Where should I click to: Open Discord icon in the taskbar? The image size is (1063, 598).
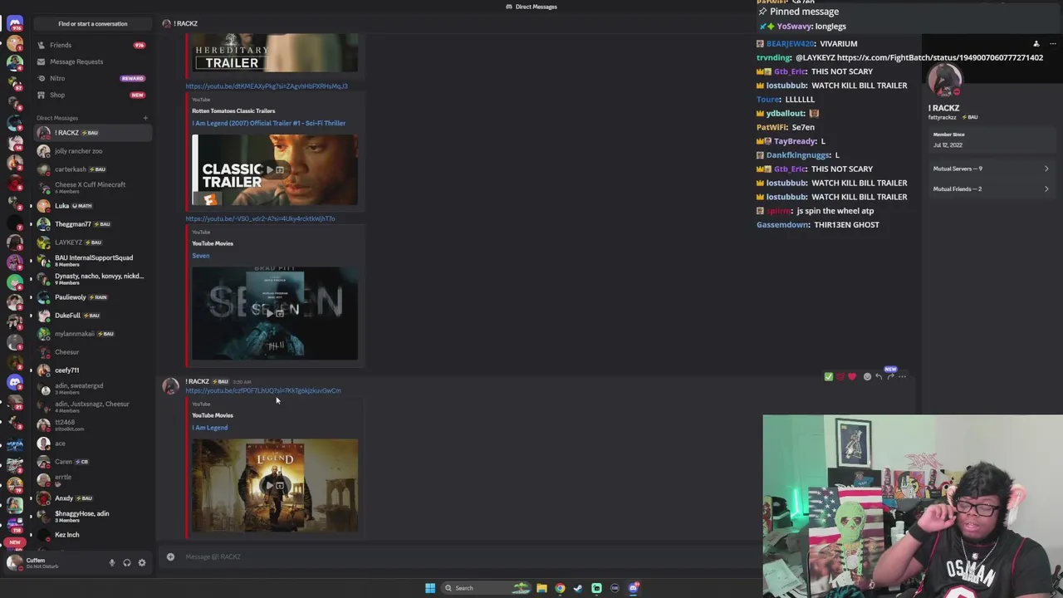point(633,588)
